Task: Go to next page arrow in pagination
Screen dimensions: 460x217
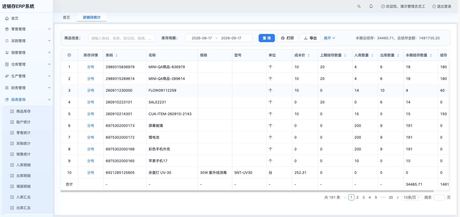Action: tap(398, 197)
